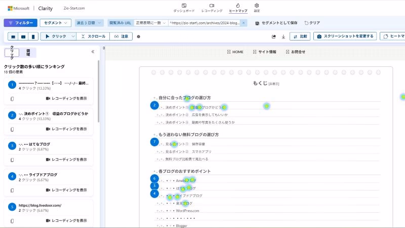This screenshot has height=228, width=405.
Task: Select the ヒートマップ tab
Action: (238, 8)
